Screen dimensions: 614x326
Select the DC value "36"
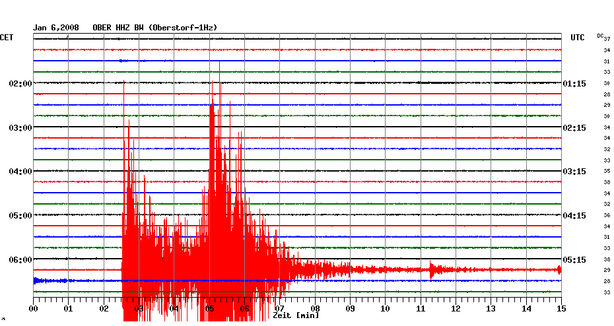click(607, 215)
